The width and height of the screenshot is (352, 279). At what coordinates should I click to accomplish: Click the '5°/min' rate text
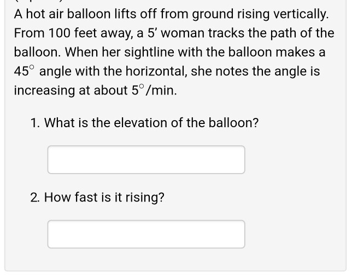click(x=154, y=90)
